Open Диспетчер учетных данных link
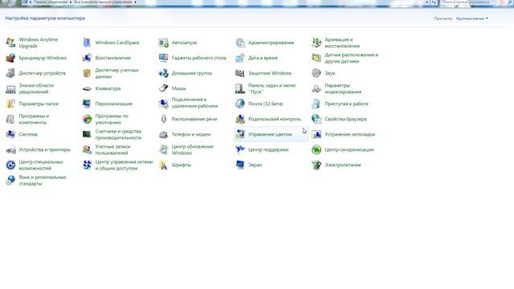 [x=116, y=73]
